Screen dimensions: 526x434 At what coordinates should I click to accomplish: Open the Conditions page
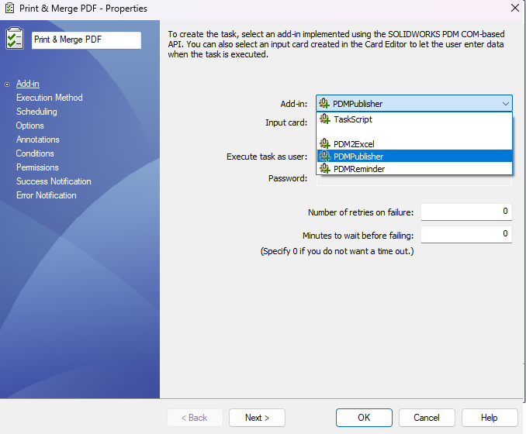[x=35, y=153]
